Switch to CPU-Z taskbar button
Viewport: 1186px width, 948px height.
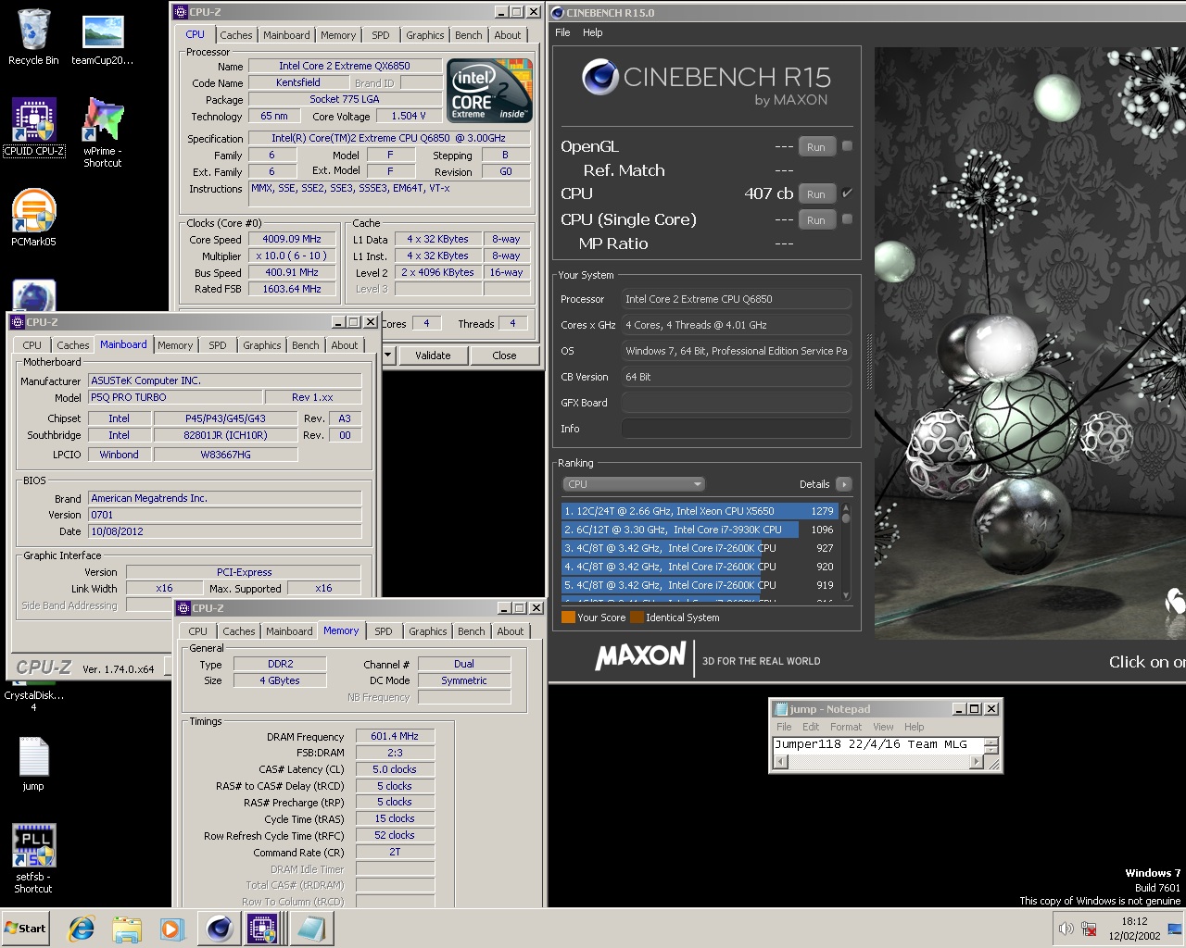[x=263, y=929]
